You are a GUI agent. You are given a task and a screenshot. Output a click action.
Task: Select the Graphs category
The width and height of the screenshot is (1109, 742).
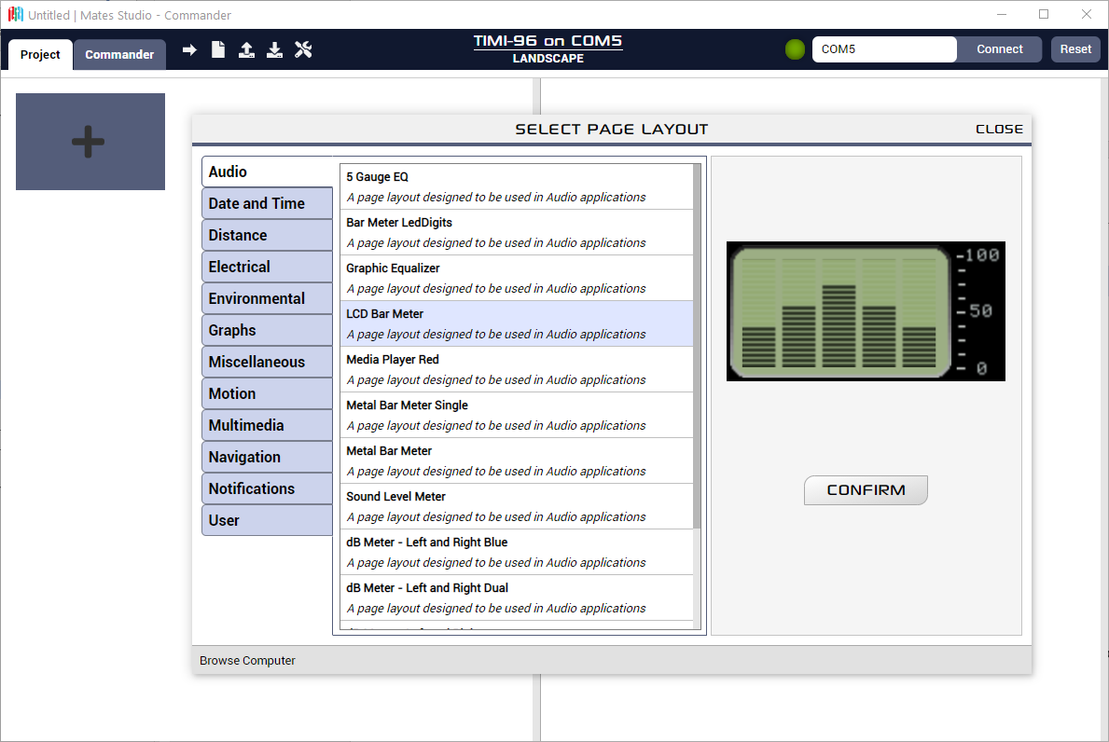pyautogui.click(x=268, y=330)
